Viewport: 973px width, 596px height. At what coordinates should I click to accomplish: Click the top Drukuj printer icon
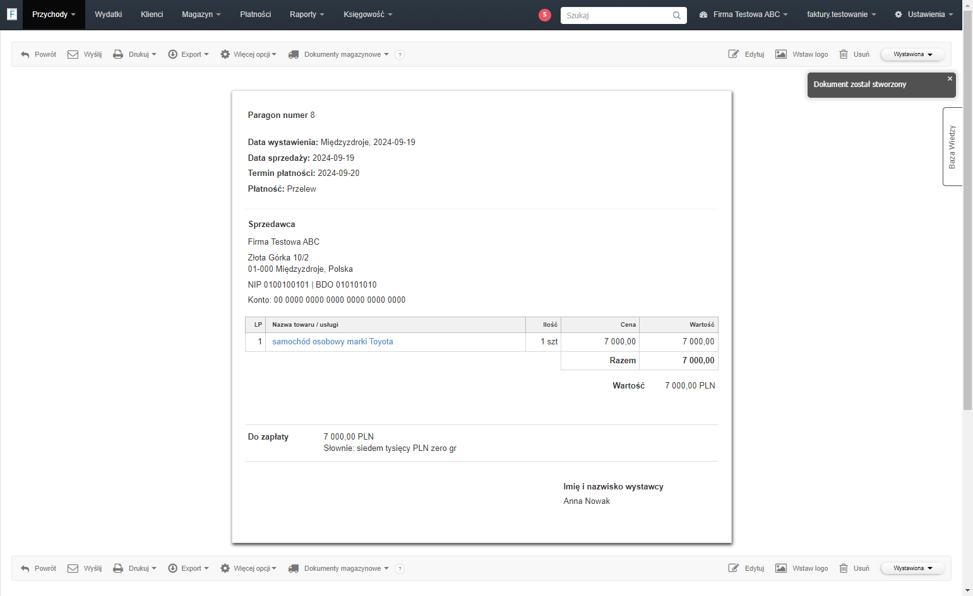tap(118, 55)
